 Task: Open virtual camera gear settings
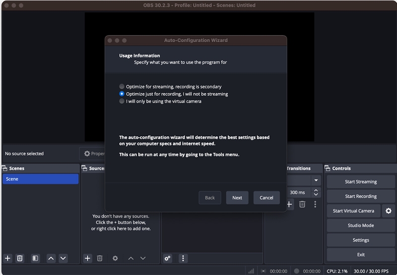[x=389, y=211]
